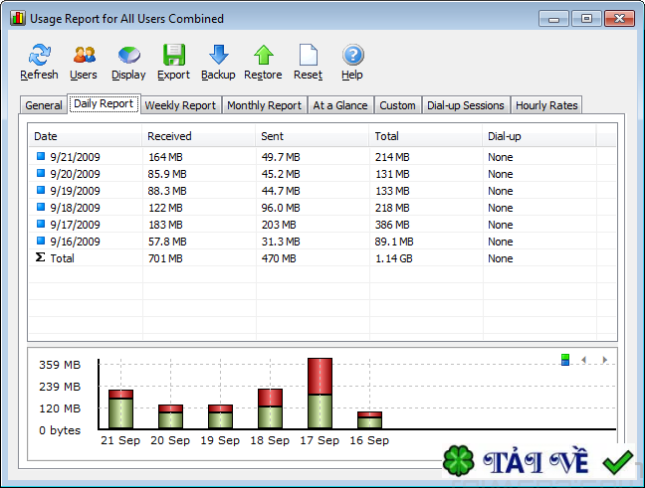
Task: Click the Reset page icon
Action: click(x=308, y=56)
